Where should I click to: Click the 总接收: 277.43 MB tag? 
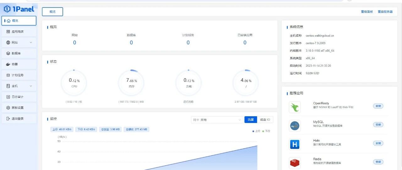pos(137,129)
